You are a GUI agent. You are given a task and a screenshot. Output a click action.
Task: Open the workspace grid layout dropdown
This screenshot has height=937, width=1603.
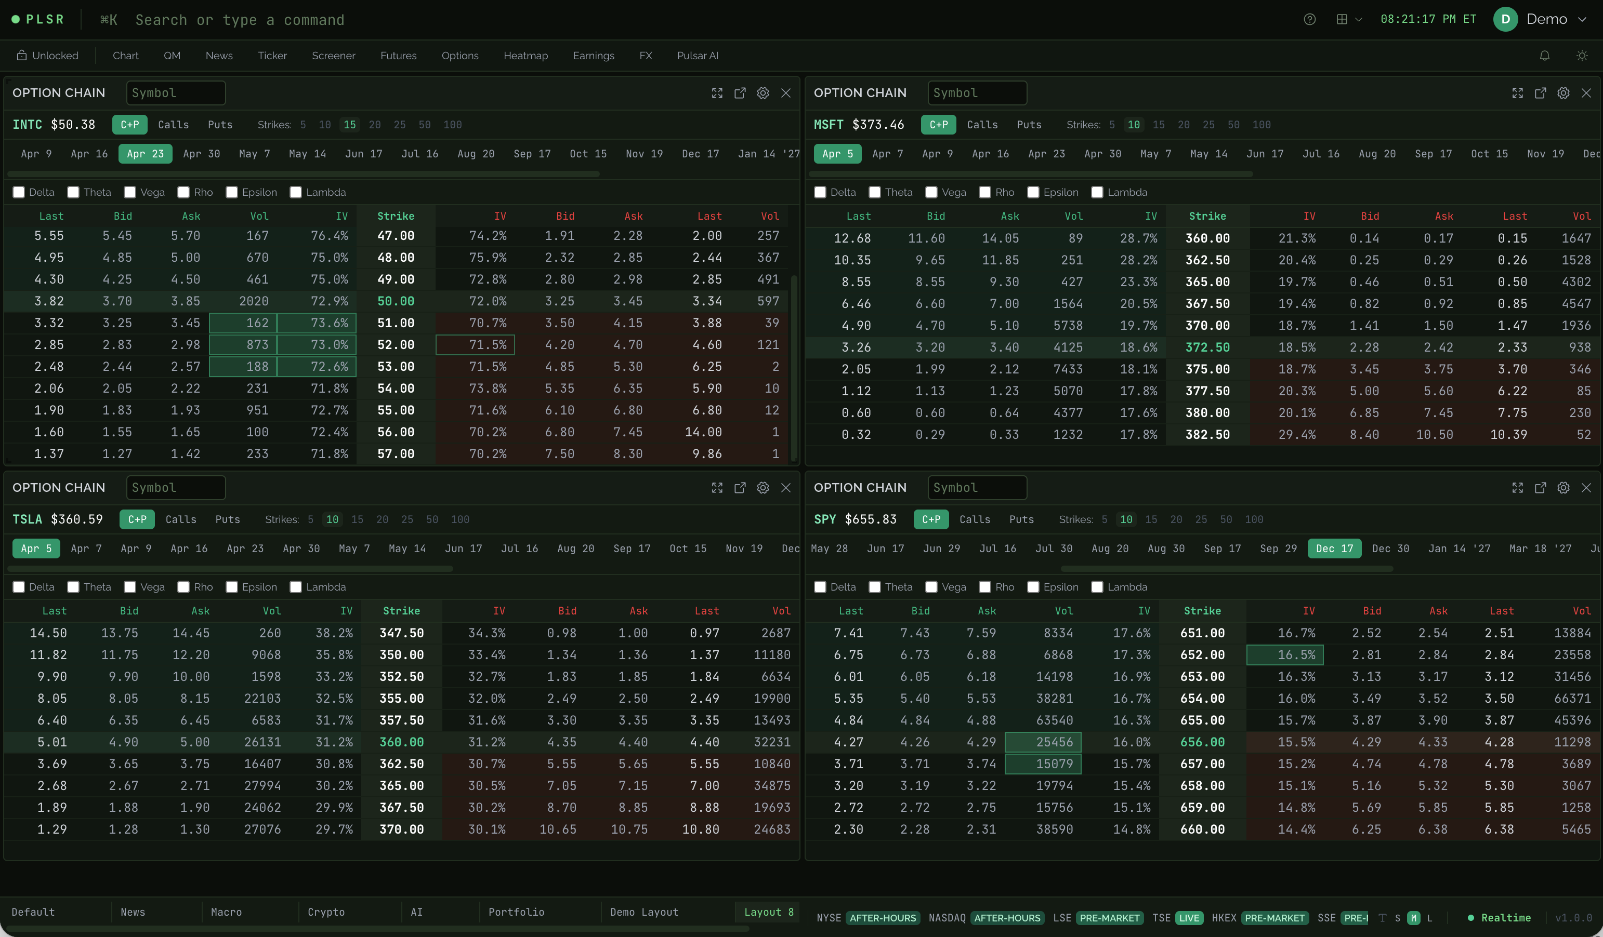pyautogui.click(x=1347, y=19)
